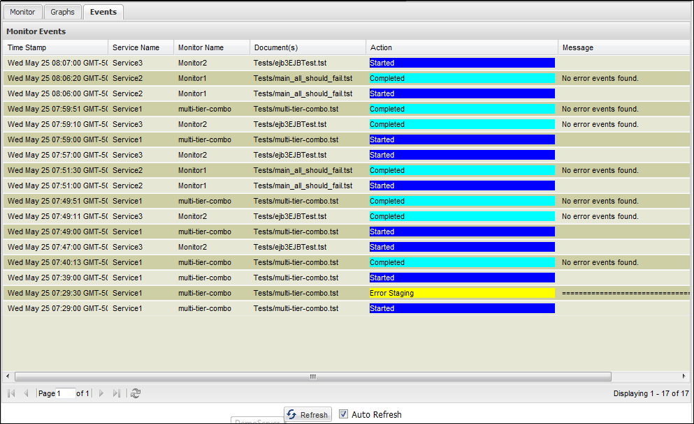Select the Events tab

[x=103, y=11]
